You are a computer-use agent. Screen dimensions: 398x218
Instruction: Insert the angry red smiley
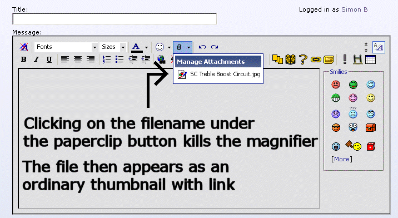[x=336, y=85]
